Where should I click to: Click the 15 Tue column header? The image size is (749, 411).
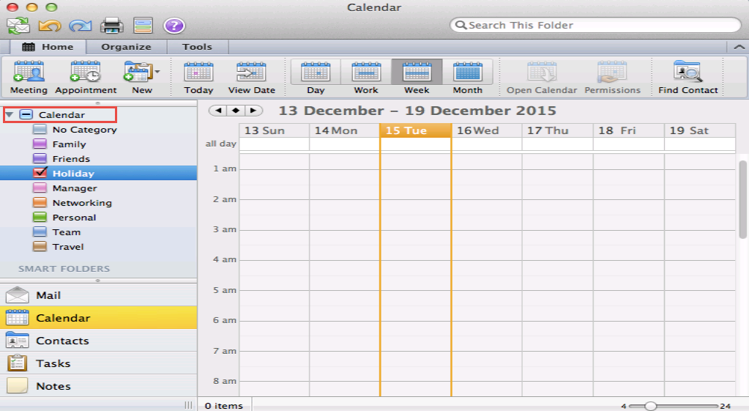point(416,130)
